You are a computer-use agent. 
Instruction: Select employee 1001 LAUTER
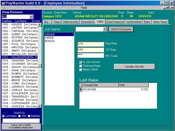point(20,28)
